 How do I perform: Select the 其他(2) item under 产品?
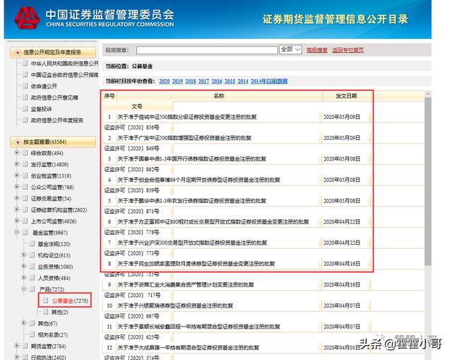click(x=59, y=312)
